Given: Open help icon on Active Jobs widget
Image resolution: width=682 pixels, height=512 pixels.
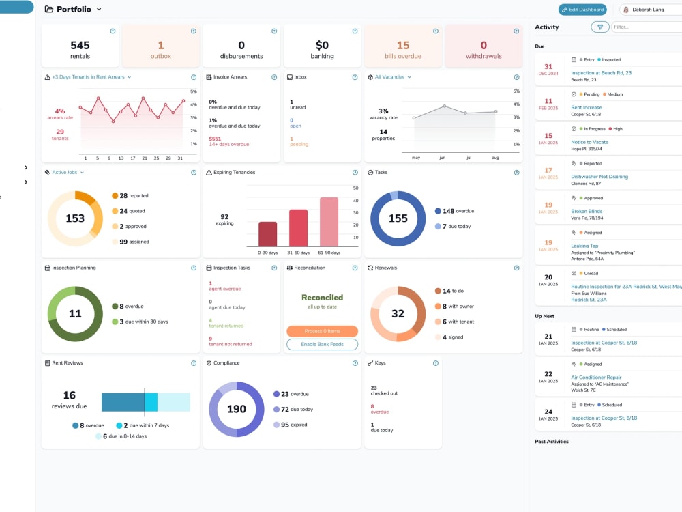Looking at the screenshot, I should [x=194, y=173].
